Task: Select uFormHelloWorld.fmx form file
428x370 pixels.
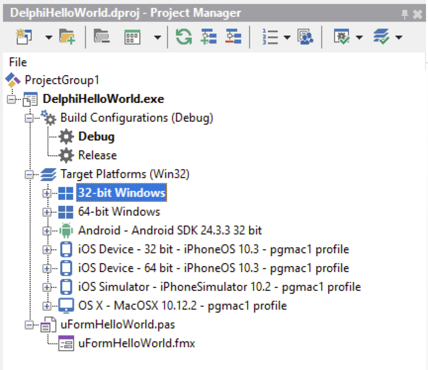Action: 136,343
